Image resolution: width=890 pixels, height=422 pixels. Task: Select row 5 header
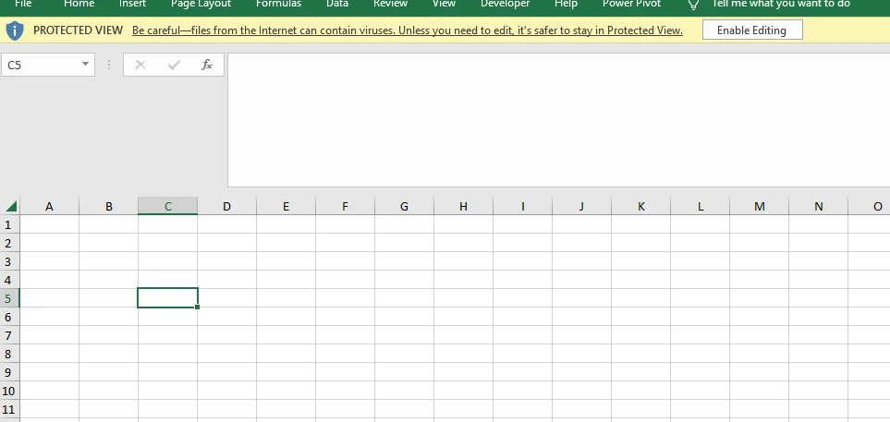(9, 298)
